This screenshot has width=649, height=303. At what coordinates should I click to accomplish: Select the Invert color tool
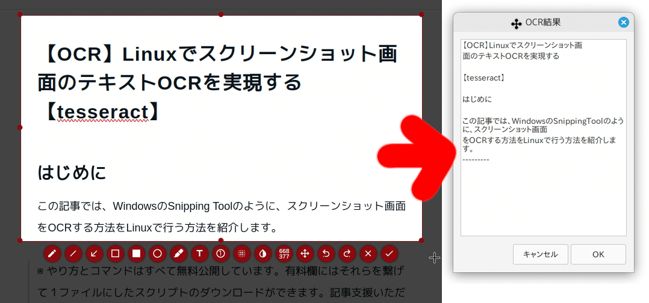coord(263,254)
